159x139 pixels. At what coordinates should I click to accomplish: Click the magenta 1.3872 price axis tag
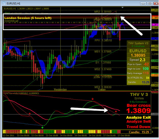pos(155,25)
